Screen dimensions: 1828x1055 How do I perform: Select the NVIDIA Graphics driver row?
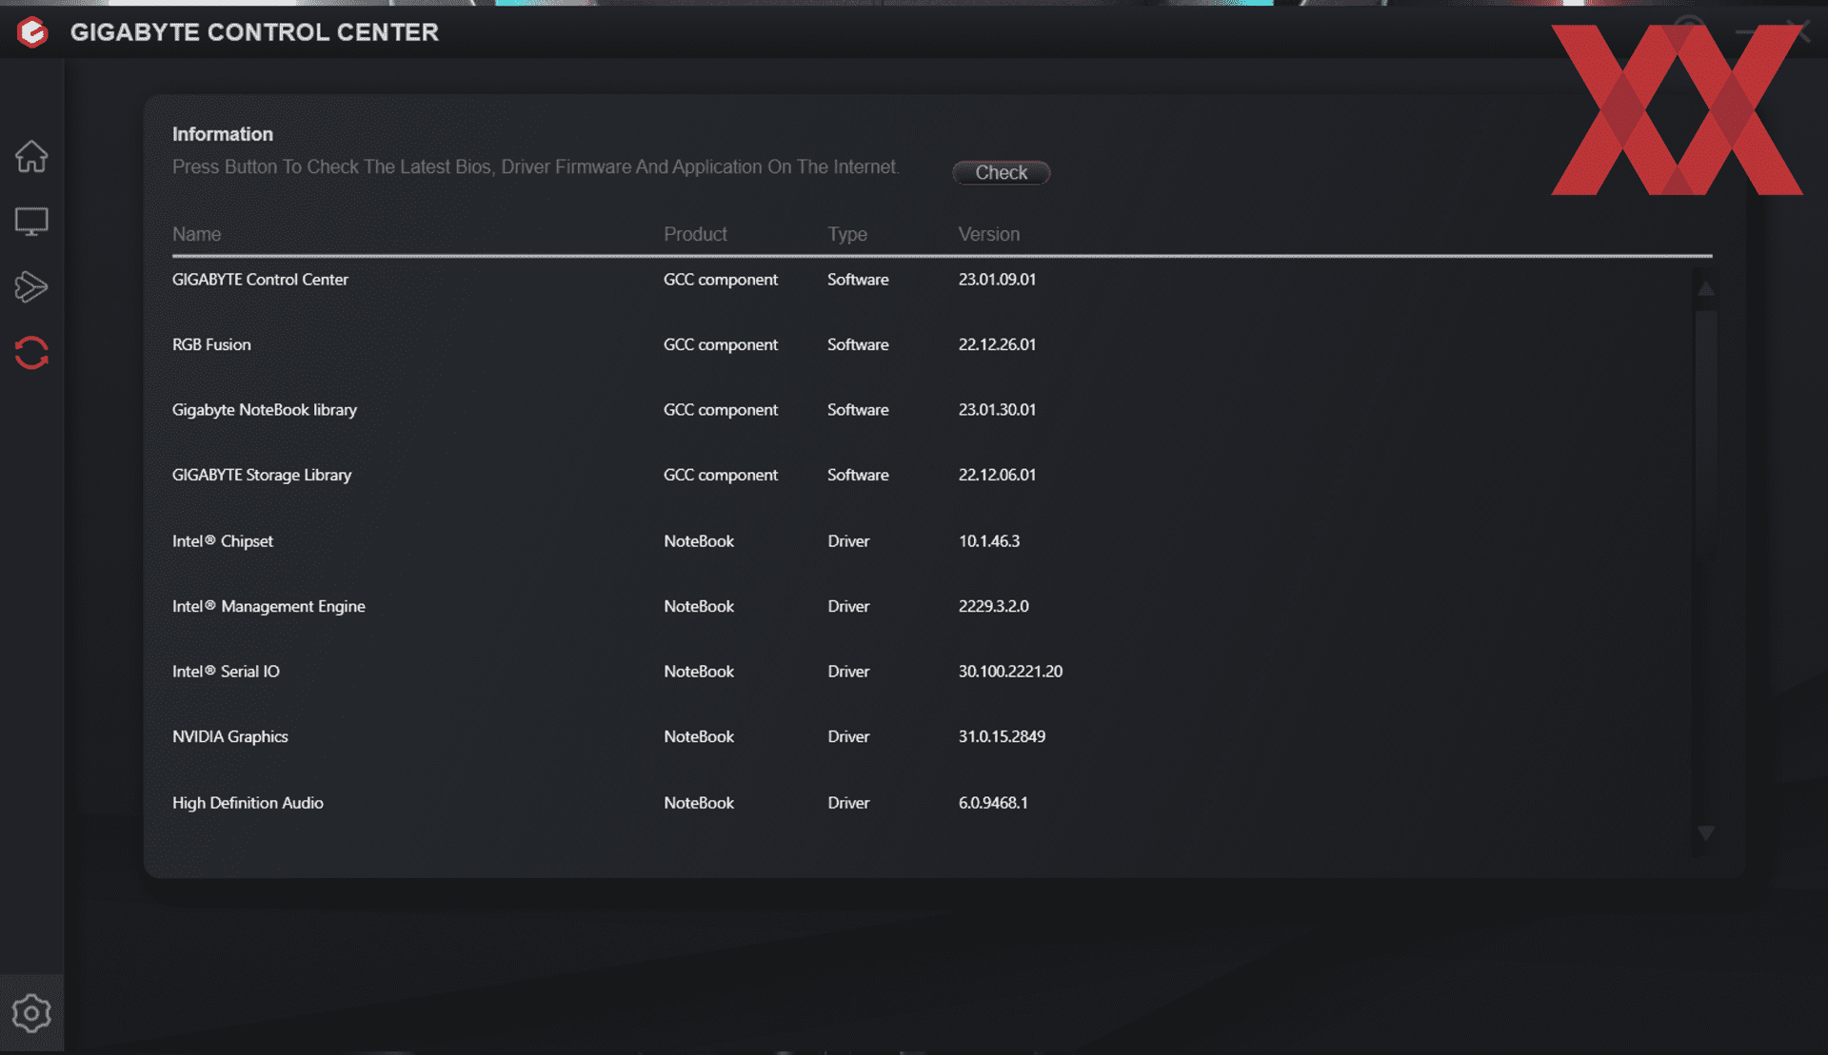coord(933,736)
